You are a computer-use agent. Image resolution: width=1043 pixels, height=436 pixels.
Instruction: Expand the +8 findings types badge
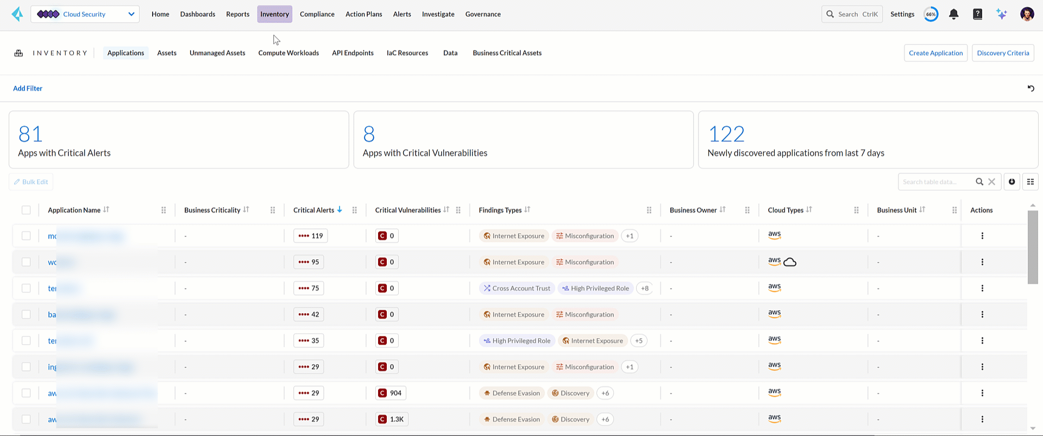coord(645,288)
